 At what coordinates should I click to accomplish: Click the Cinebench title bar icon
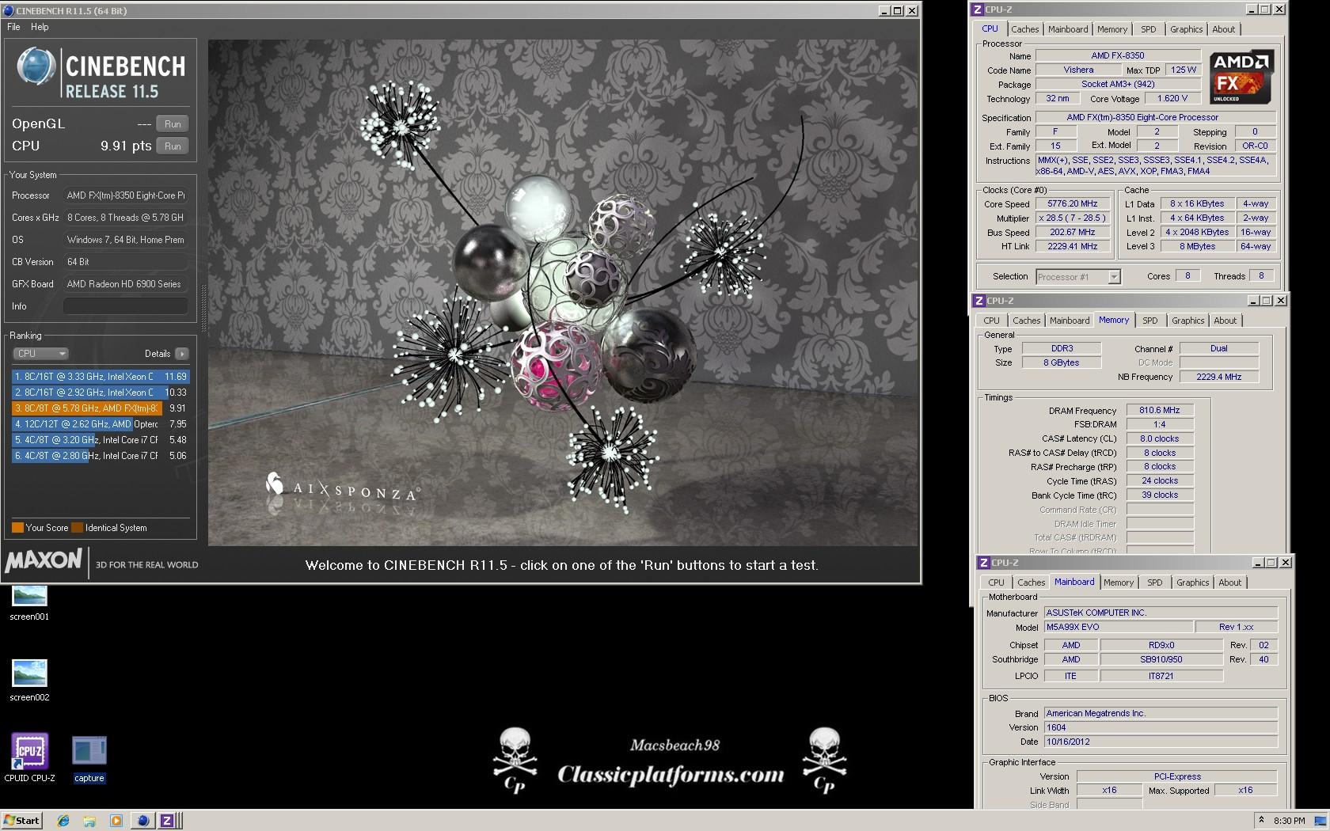pos(9,10)
